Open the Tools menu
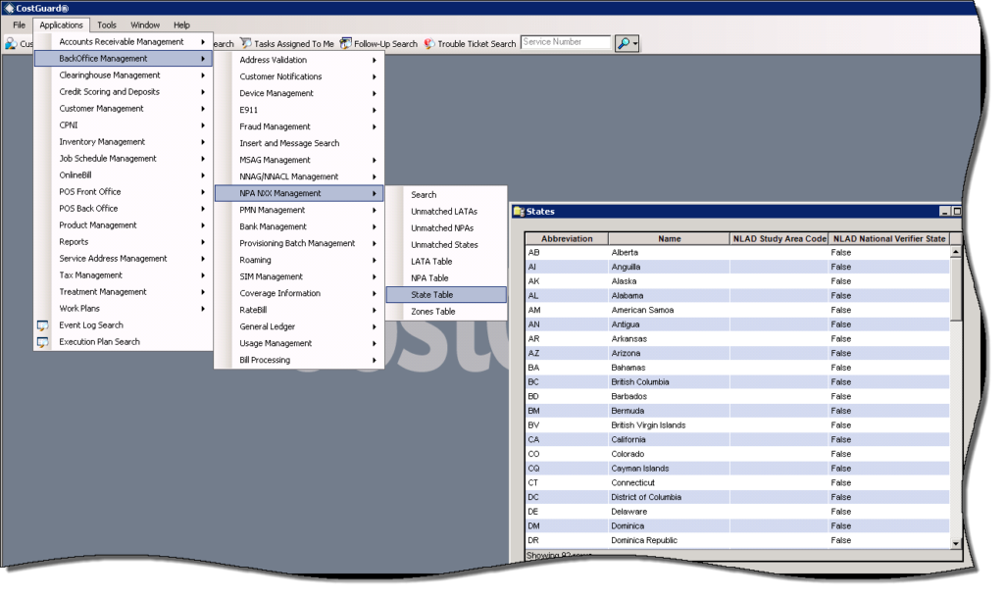The height and width of the screenshot is (597, 1004). 106,25
